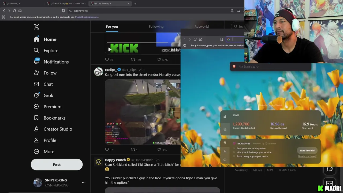Seek on the KICK video progress bar
Screen dimensions: 343x193
(x=143, y=43)
